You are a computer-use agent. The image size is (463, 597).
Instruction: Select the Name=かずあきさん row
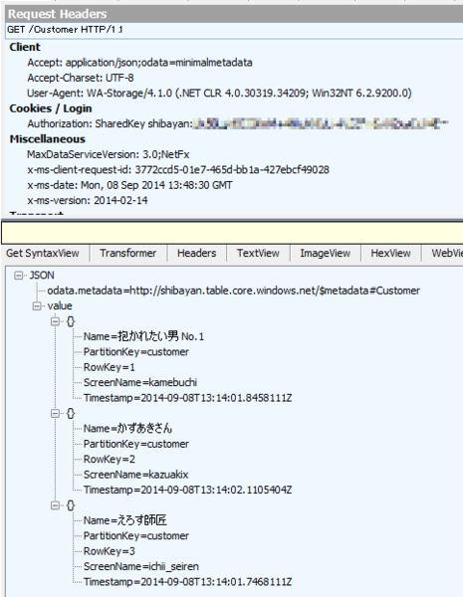[127, 429]
